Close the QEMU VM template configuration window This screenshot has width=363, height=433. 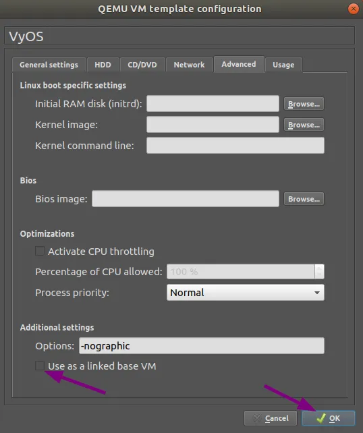(x=353, y=9)
